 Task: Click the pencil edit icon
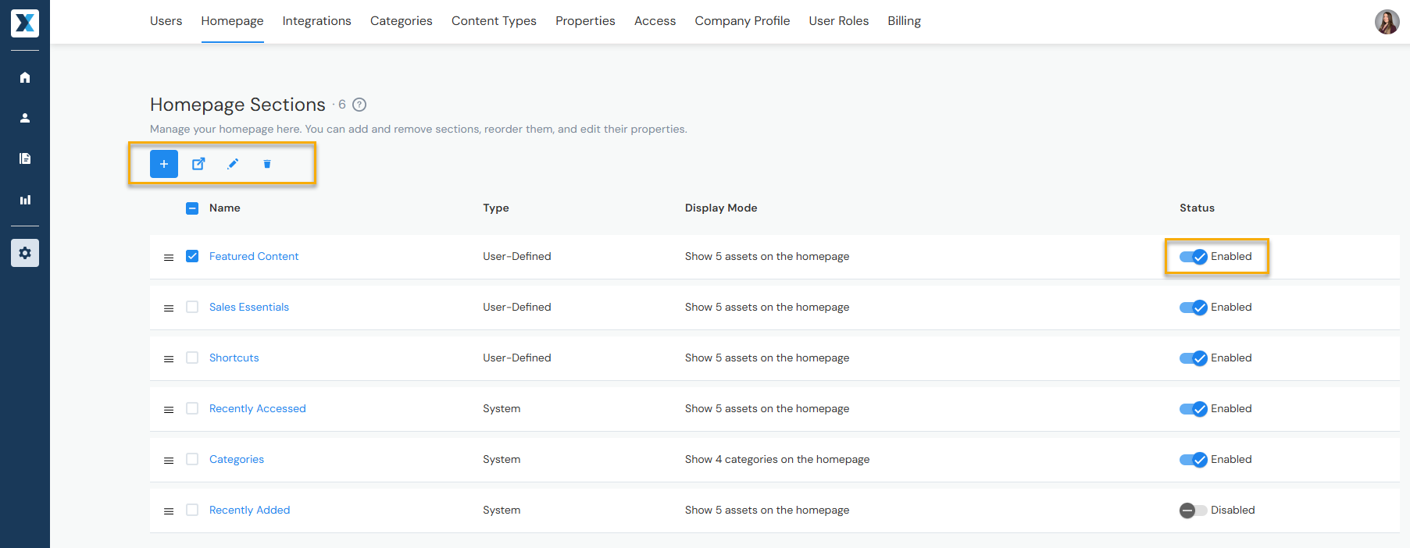coord(233,164)
